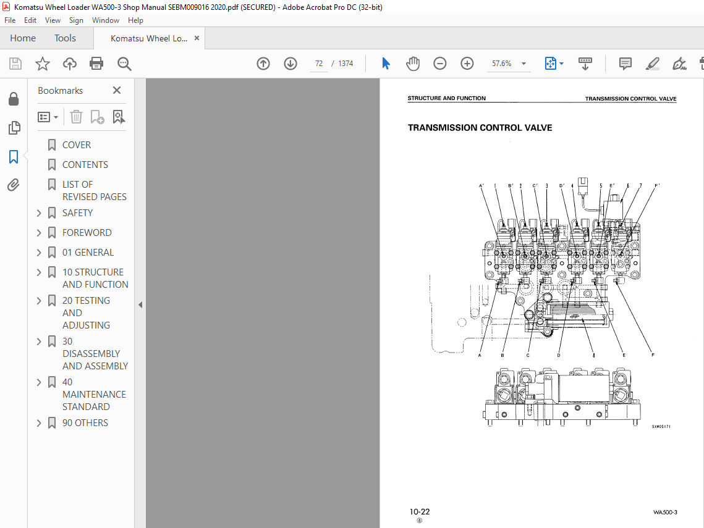
Task: Add document to starred favorites
Action: tap(43, 64)
